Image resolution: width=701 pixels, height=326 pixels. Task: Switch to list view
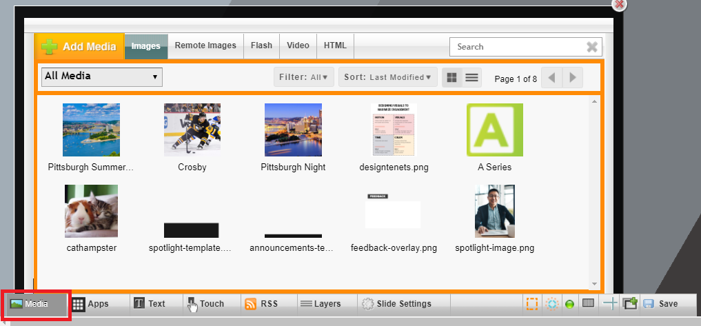(x=471, y=78)
